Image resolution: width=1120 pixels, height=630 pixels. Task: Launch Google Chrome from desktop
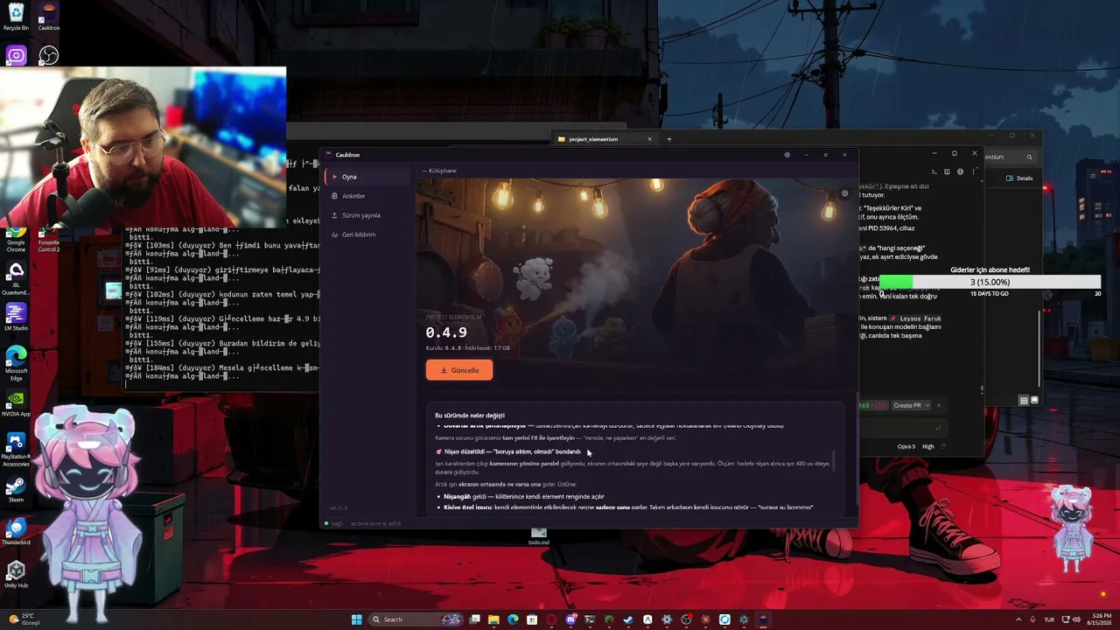(16, 238)
